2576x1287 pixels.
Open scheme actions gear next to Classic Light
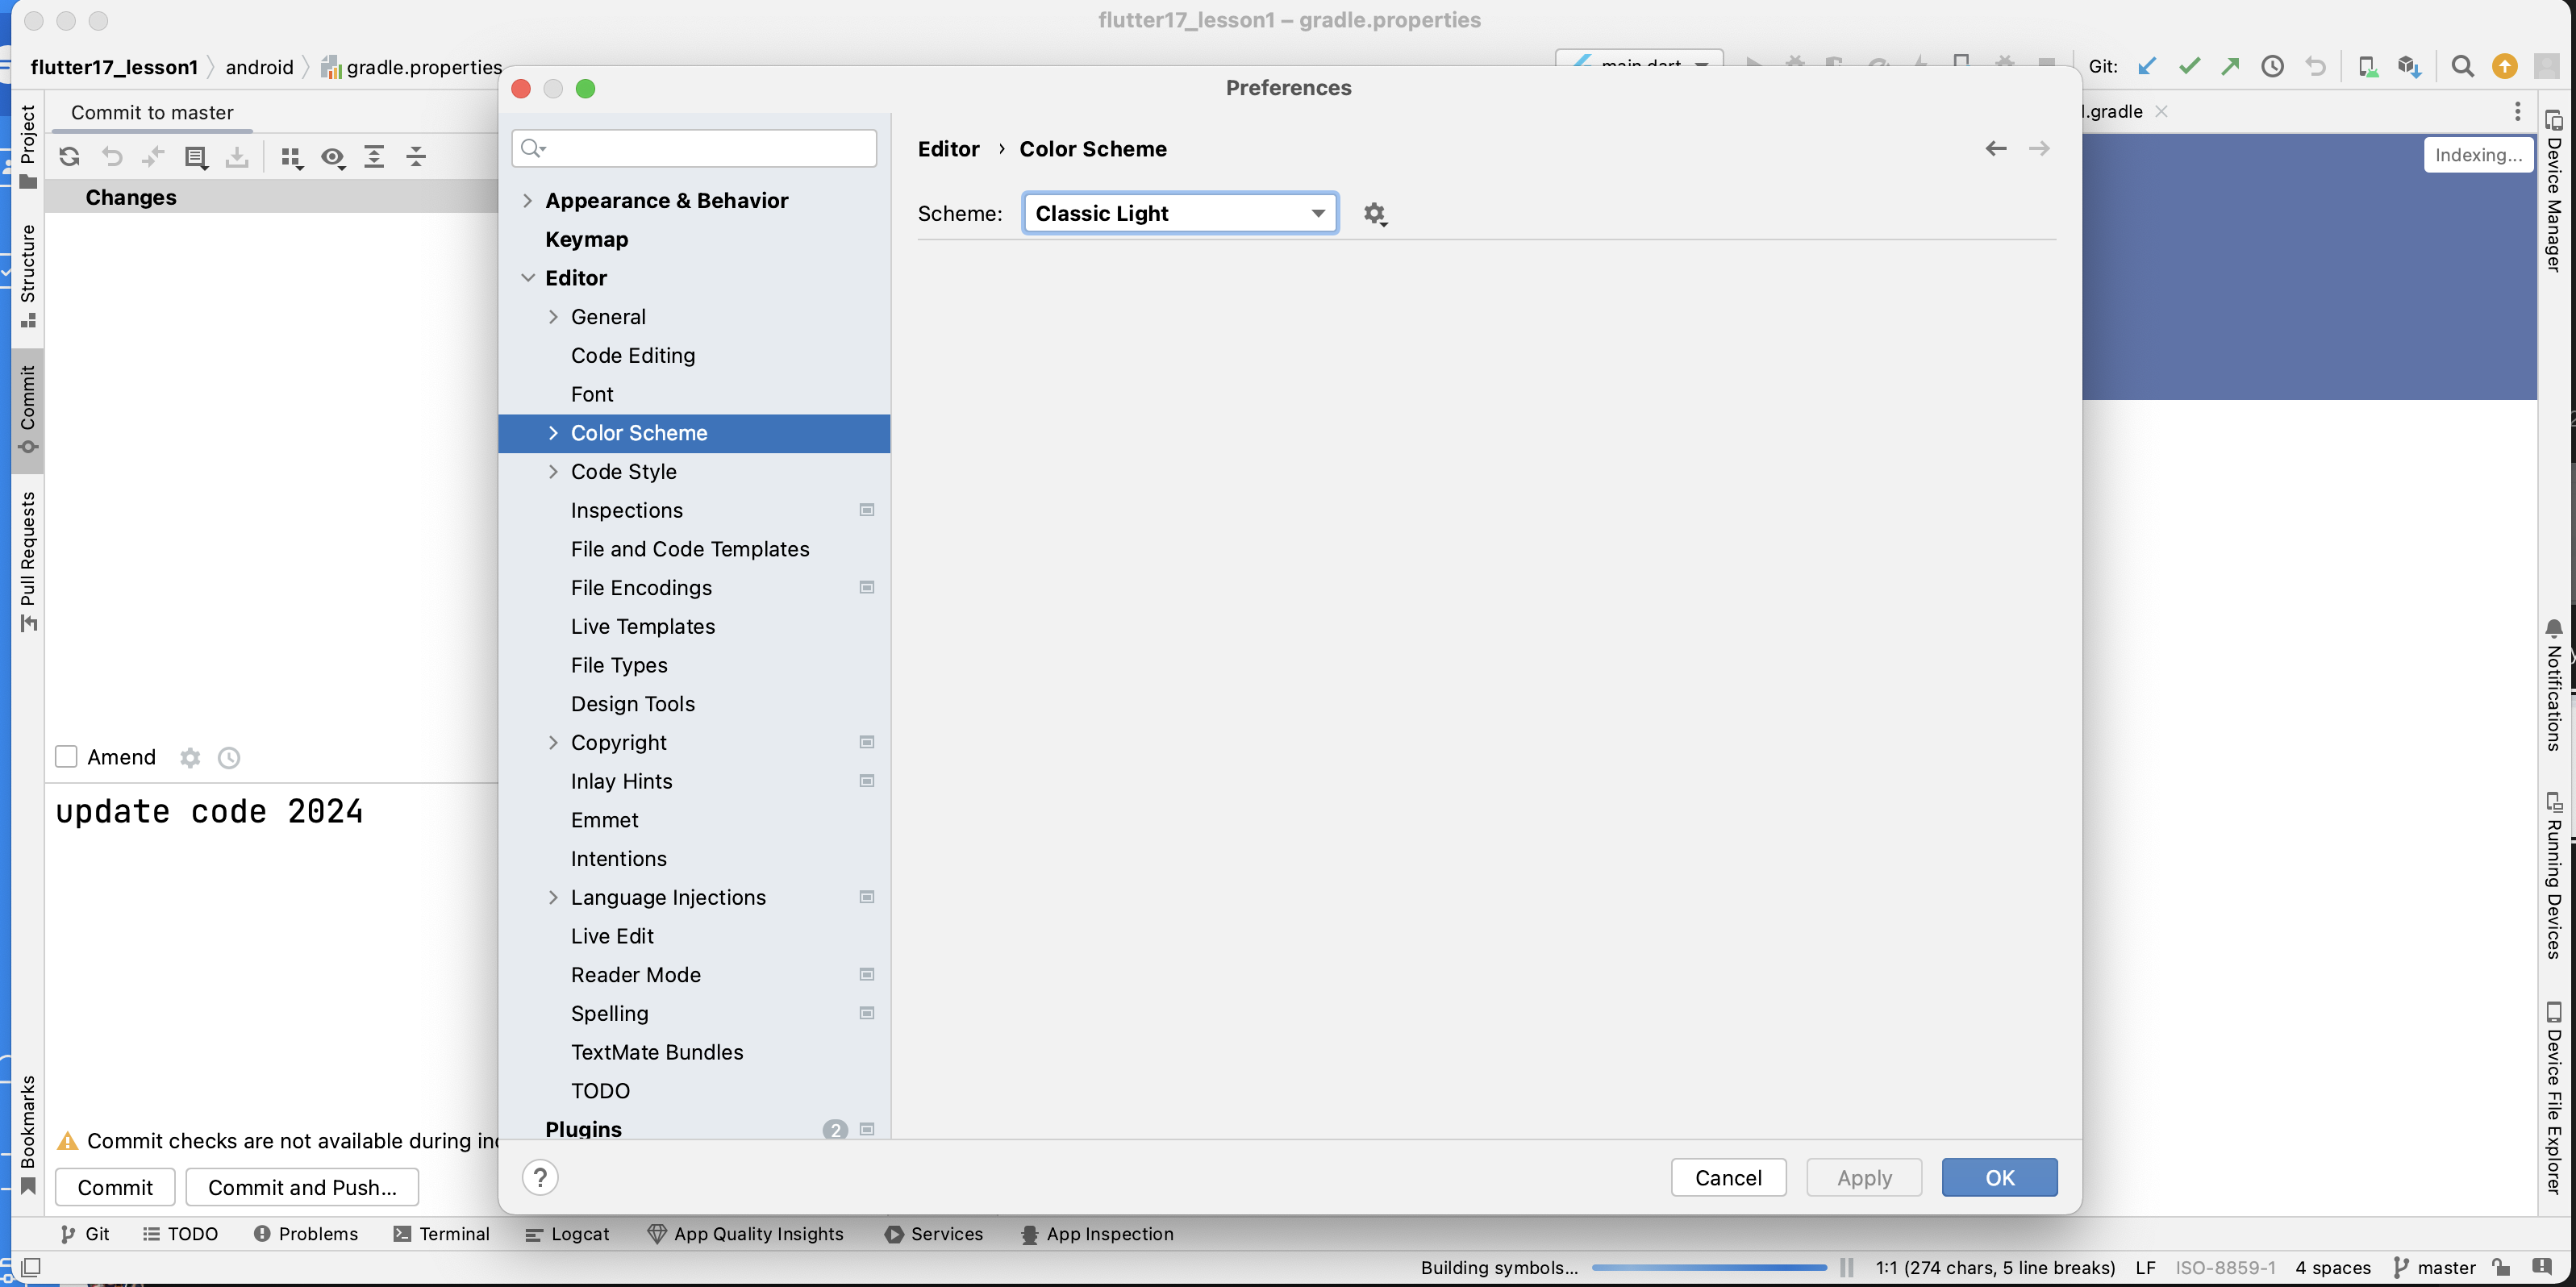(1374, 214)
